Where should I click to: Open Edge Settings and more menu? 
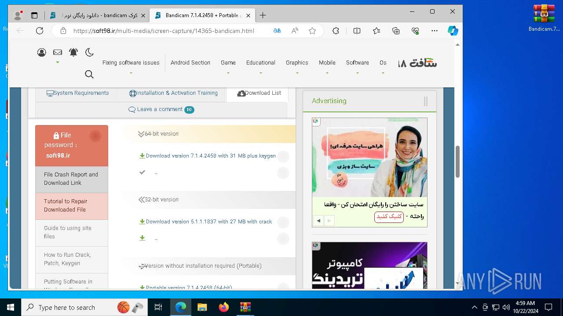pyautogui.click(x=435, y=31)
